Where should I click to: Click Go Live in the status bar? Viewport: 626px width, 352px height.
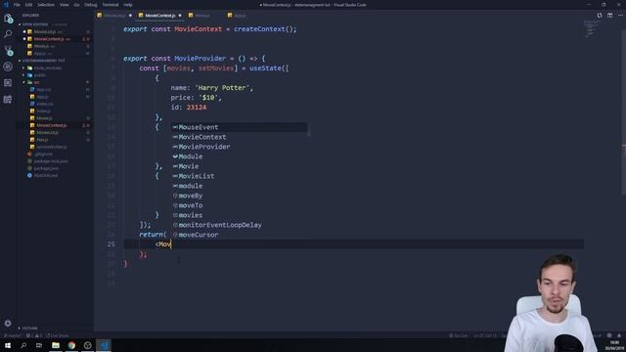[x=459, y=336]
